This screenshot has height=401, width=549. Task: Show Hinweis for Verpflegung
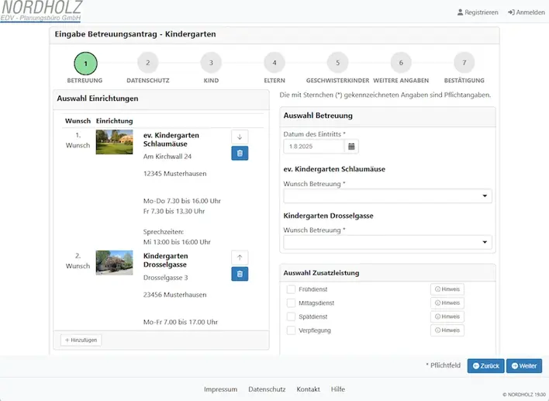(447, 330)
